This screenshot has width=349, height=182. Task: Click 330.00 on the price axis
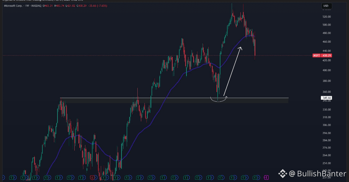[x=326, y=109]
